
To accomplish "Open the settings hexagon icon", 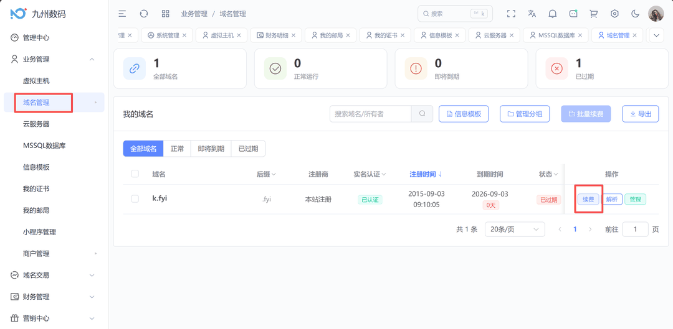I will pos(614,14).
